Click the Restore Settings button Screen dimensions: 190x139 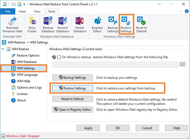[x=73, y=88]
